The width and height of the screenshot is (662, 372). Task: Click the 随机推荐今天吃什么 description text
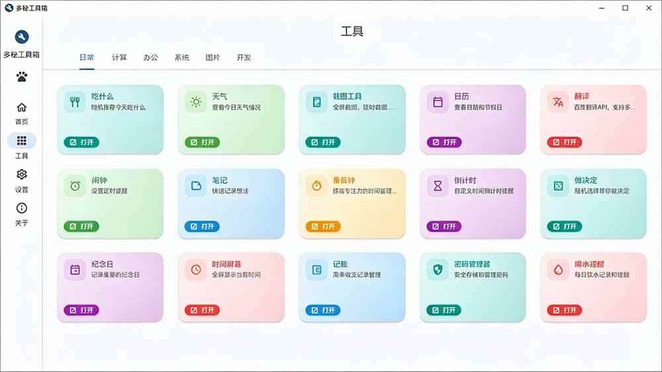pos(118,107)
